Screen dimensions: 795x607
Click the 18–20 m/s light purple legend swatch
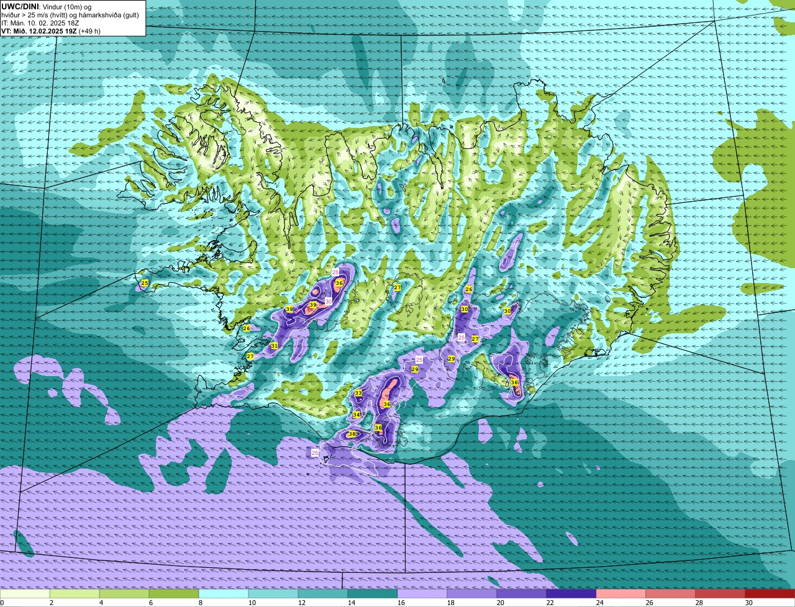click(x=472, y=593)
